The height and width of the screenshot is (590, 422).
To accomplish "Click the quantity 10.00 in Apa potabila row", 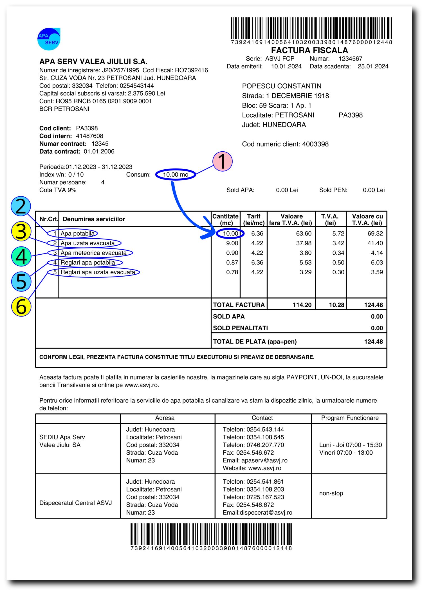I will tap(230, 234).
